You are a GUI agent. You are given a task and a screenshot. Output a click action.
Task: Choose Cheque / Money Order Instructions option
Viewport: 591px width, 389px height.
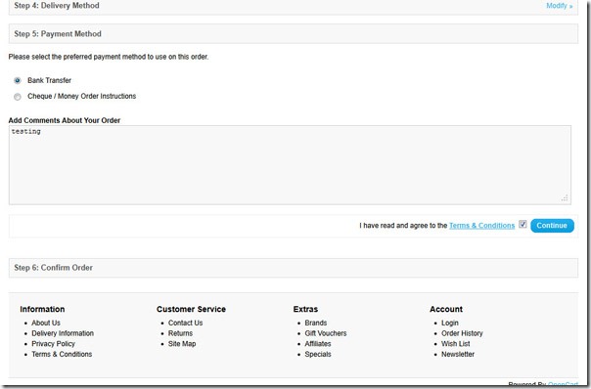click(x=18, y=97)
